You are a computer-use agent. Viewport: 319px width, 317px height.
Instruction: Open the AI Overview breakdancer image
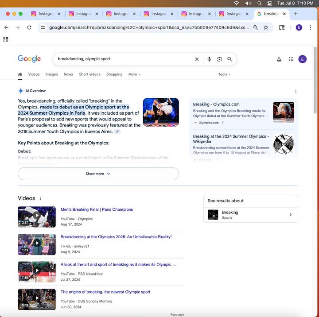[161, 112]
